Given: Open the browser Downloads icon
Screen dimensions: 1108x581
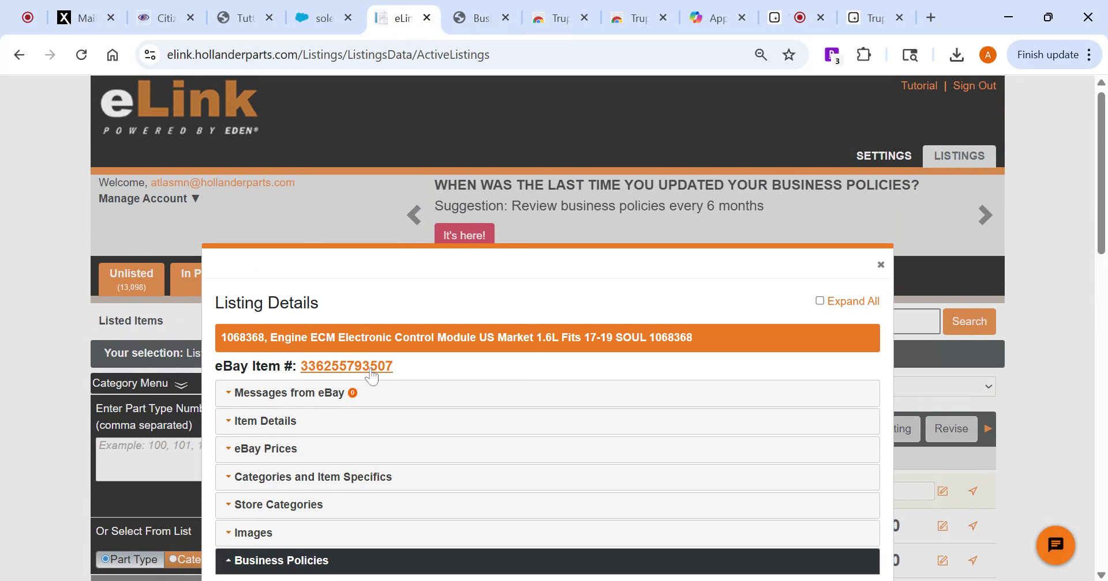Looking at the screenshot, I should 956,54.
